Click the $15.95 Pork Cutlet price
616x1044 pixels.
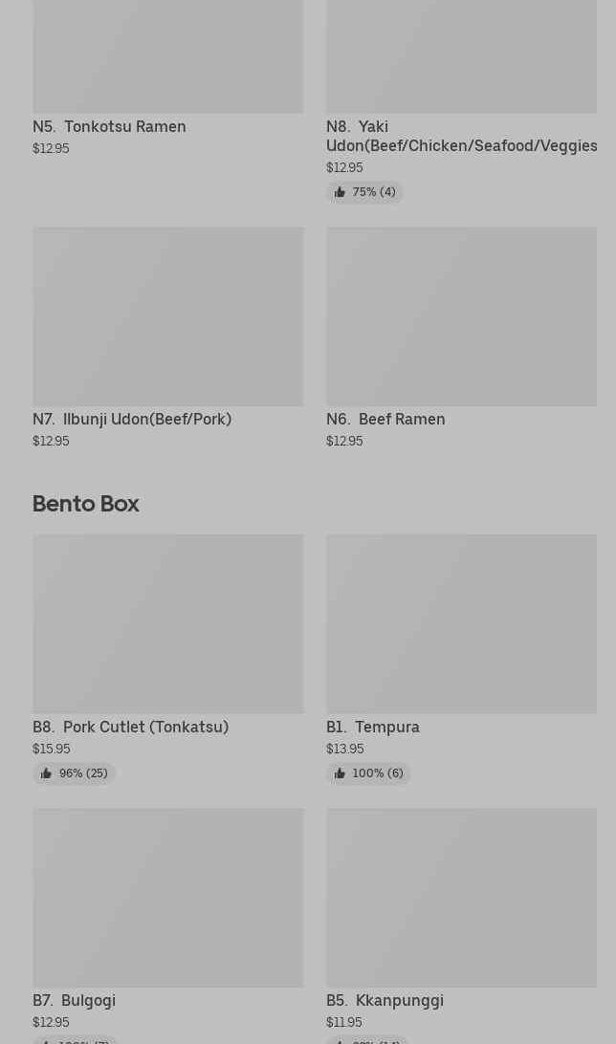52,749
